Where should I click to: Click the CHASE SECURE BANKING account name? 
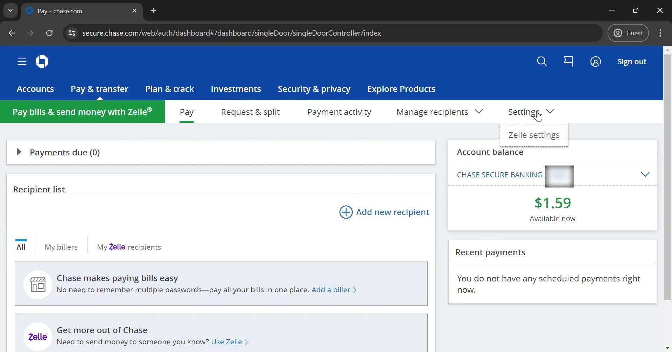(499, 175)
